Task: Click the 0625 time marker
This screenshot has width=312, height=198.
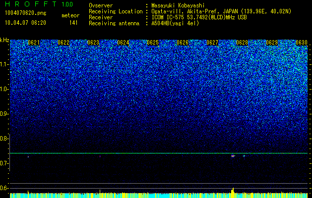Action: tap(153, 43)
